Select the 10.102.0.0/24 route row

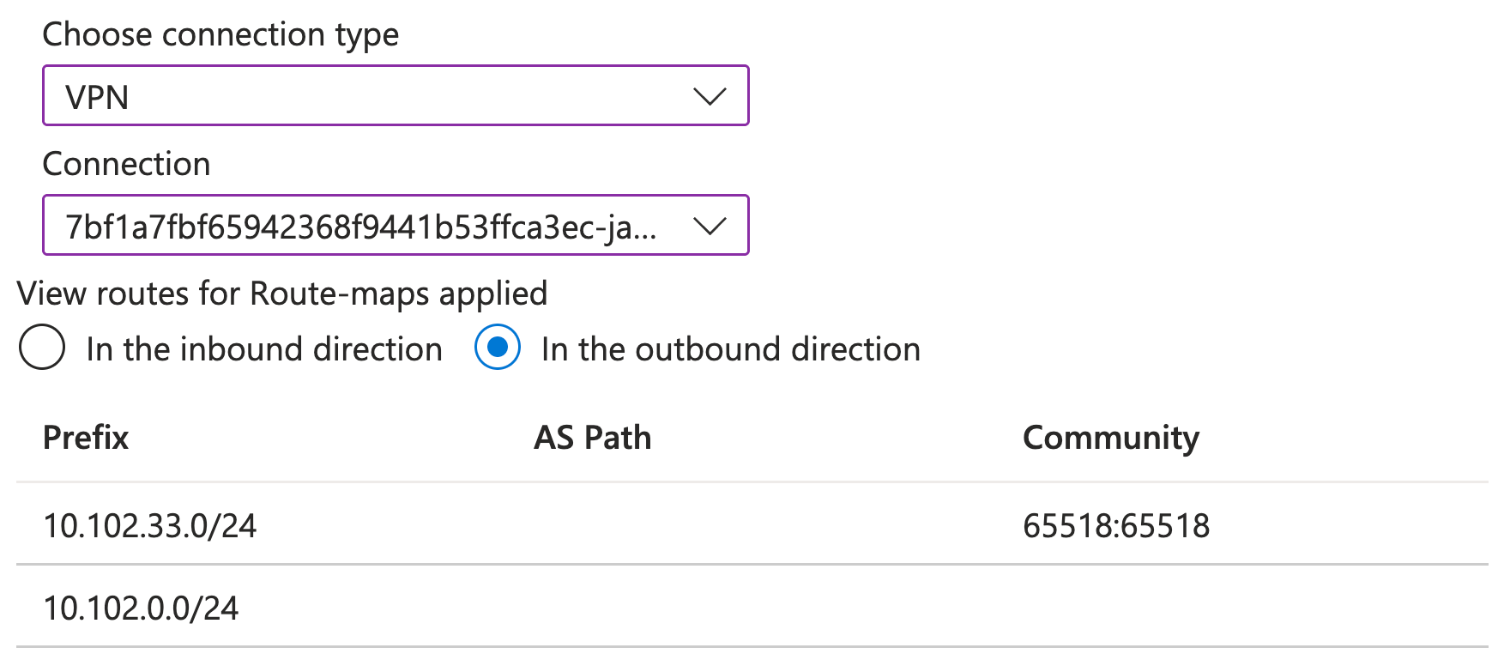pyautogui.click(x=752, y=607)
